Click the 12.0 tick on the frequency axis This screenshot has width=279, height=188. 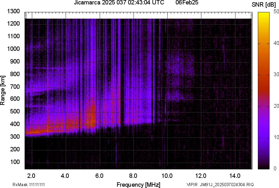coord(201,176)
